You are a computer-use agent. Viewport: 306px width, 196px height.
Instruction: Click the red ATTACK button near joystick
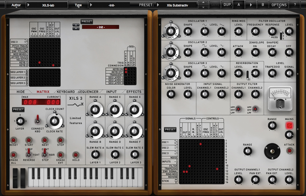point(289,151)
